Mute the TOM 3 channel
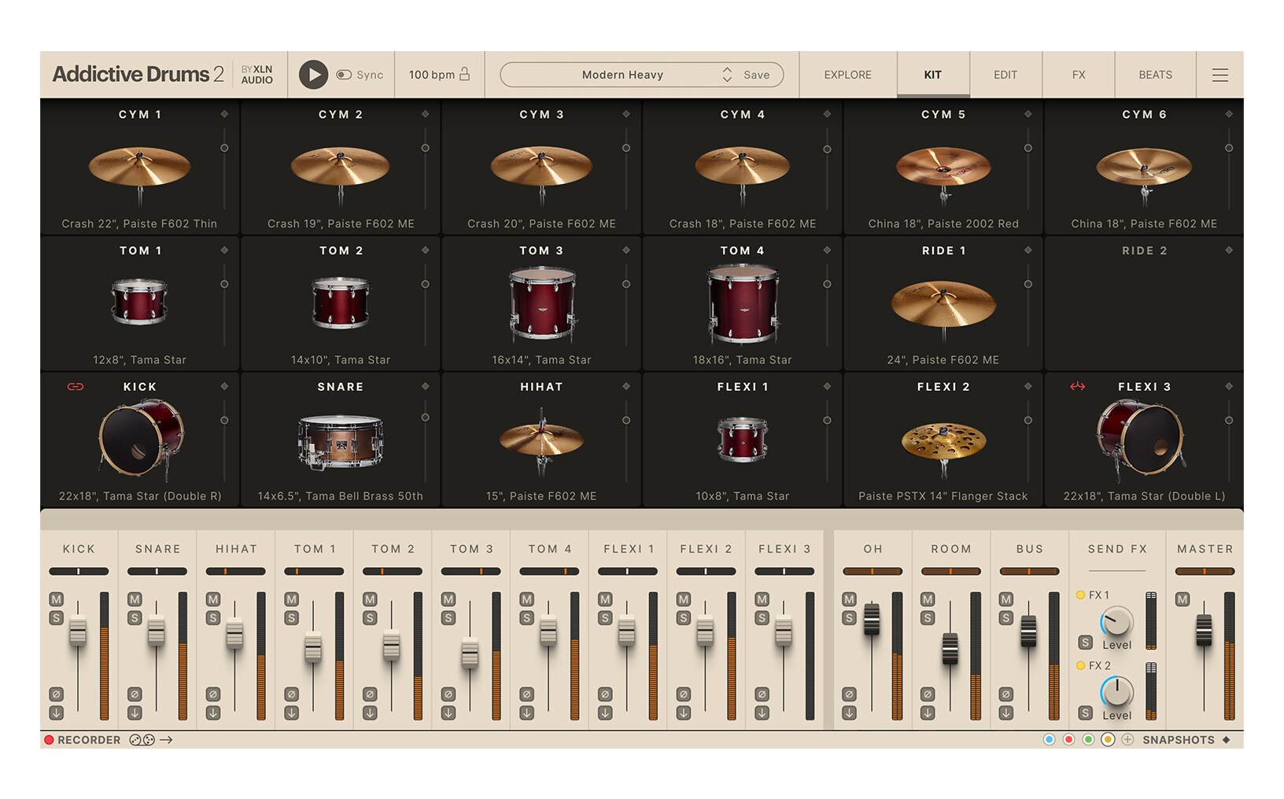1284x799 pixels. (x=448, y=599)
